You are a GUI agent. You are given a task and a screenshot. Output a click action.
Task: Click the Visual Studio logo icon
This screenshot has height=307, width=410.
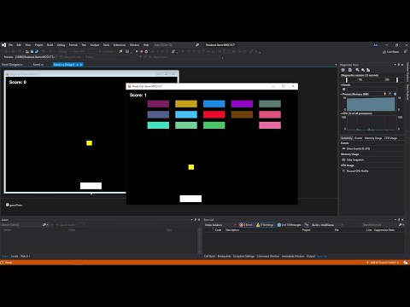pyautogui.click(x=3, y=45)
